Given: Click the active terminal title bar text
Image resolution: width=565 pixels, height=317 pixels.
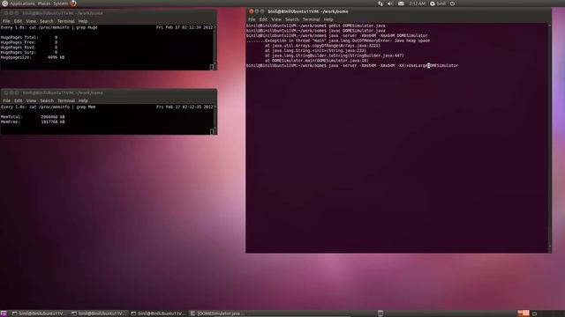Looking at the screenshot, I should click(x=308, y=11).
